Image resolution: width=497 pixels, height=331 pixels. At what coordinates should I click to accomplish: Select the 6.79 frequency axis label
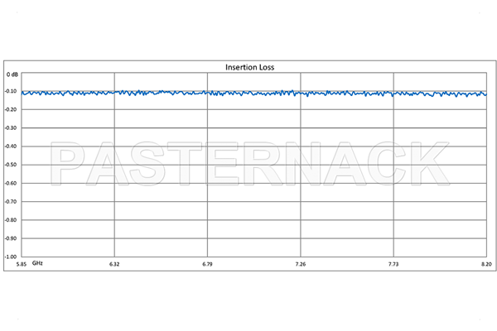click(x=207, y=264)
